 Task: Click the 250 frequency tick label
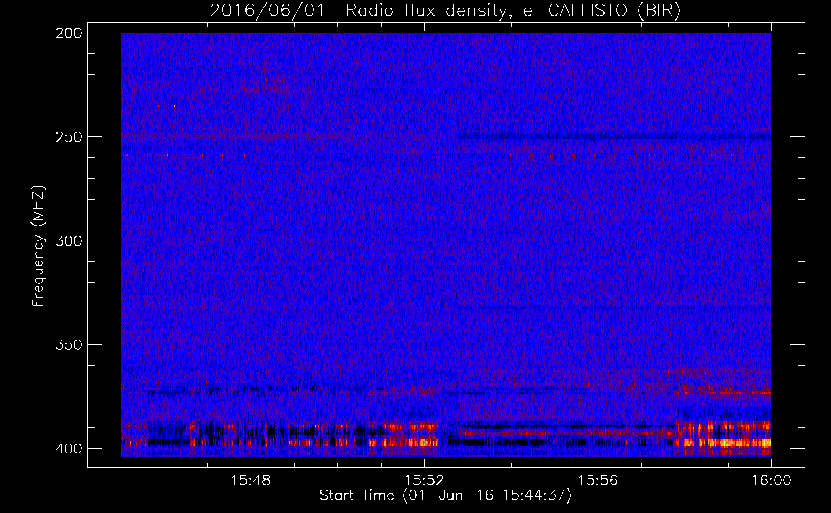68,137
